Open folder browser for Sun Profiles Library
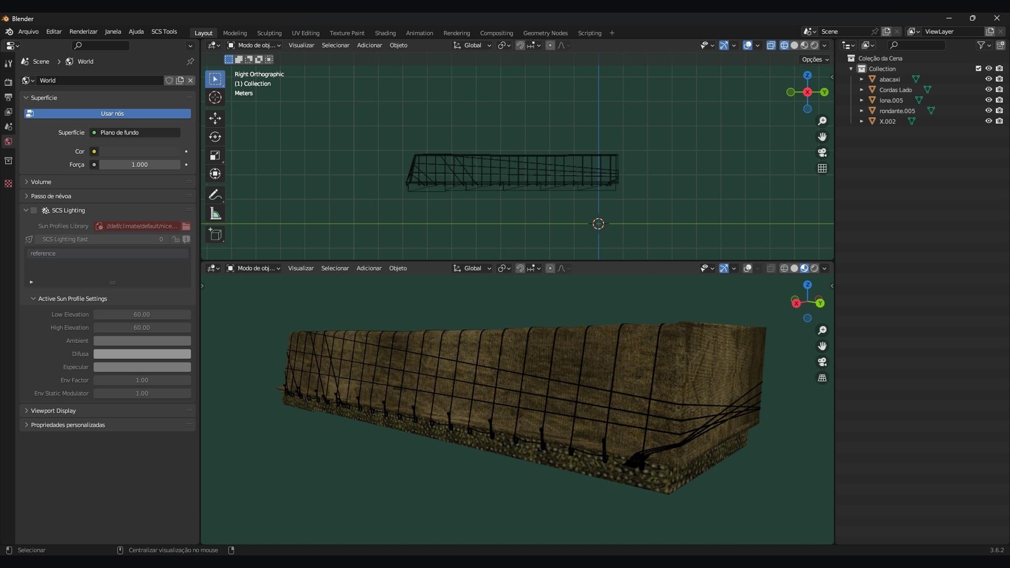Viewport: 1010px width, 568px height. coord(186,226)
